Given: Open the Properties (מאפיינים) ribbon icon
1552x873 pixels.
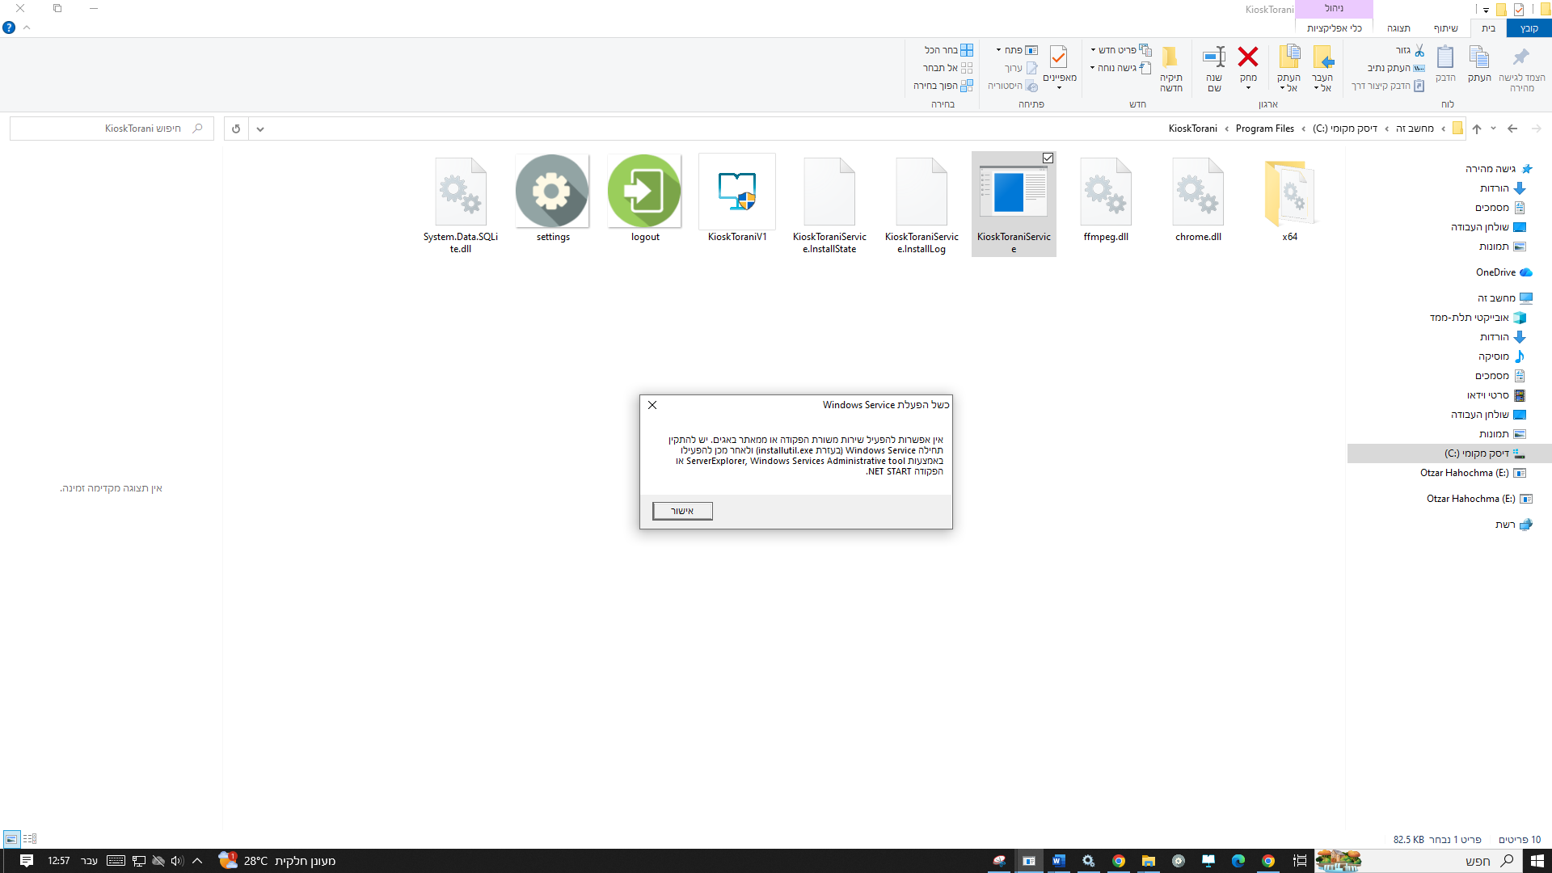Looking at the screenshot, I should point(1059,57).
